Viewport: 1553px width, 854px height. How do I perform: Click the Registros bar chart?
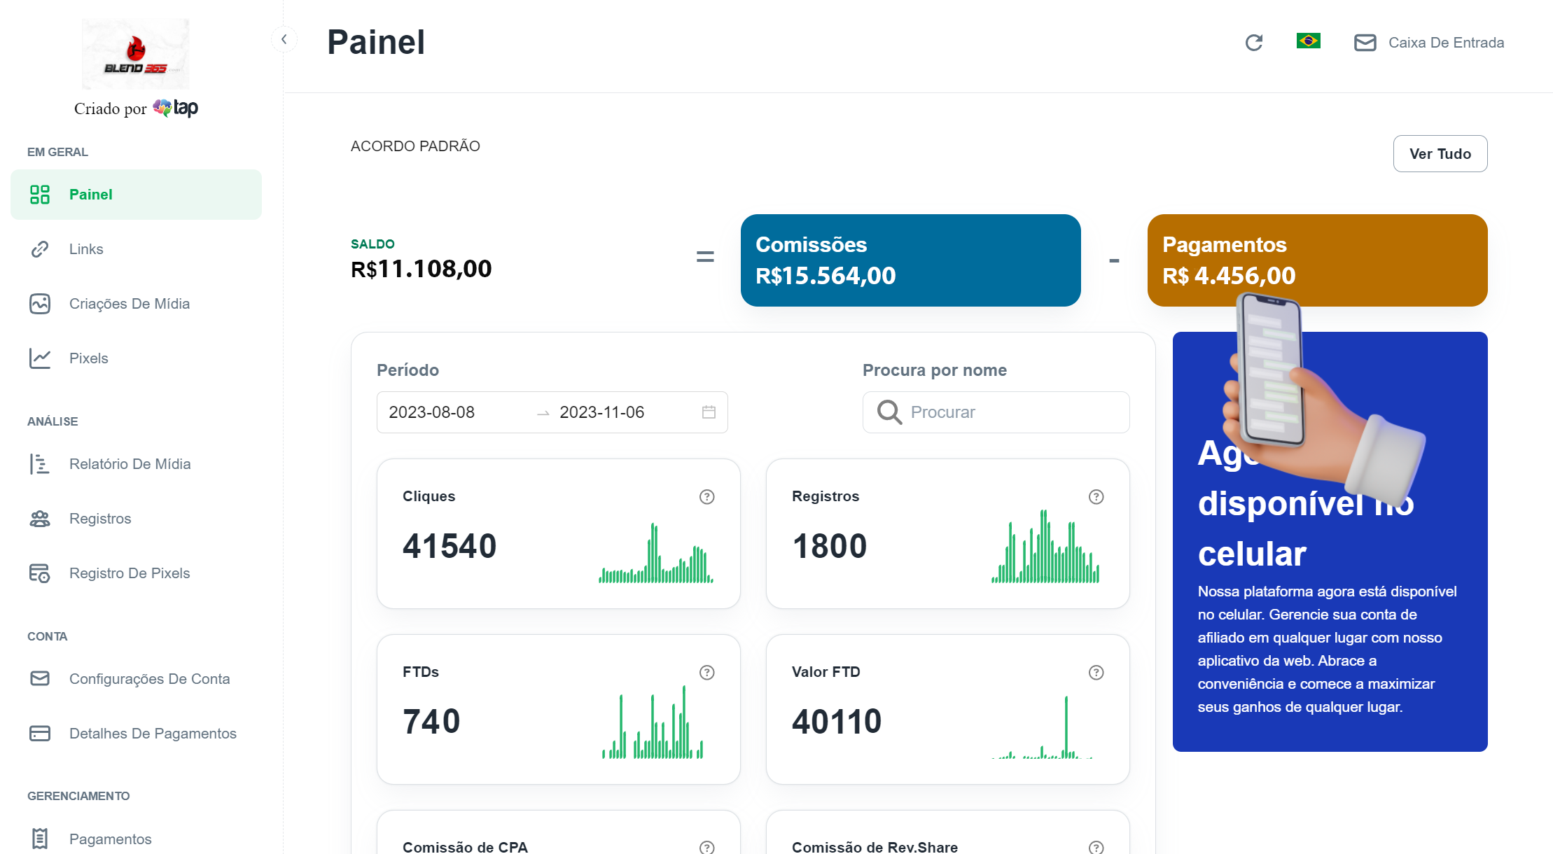1045,546
